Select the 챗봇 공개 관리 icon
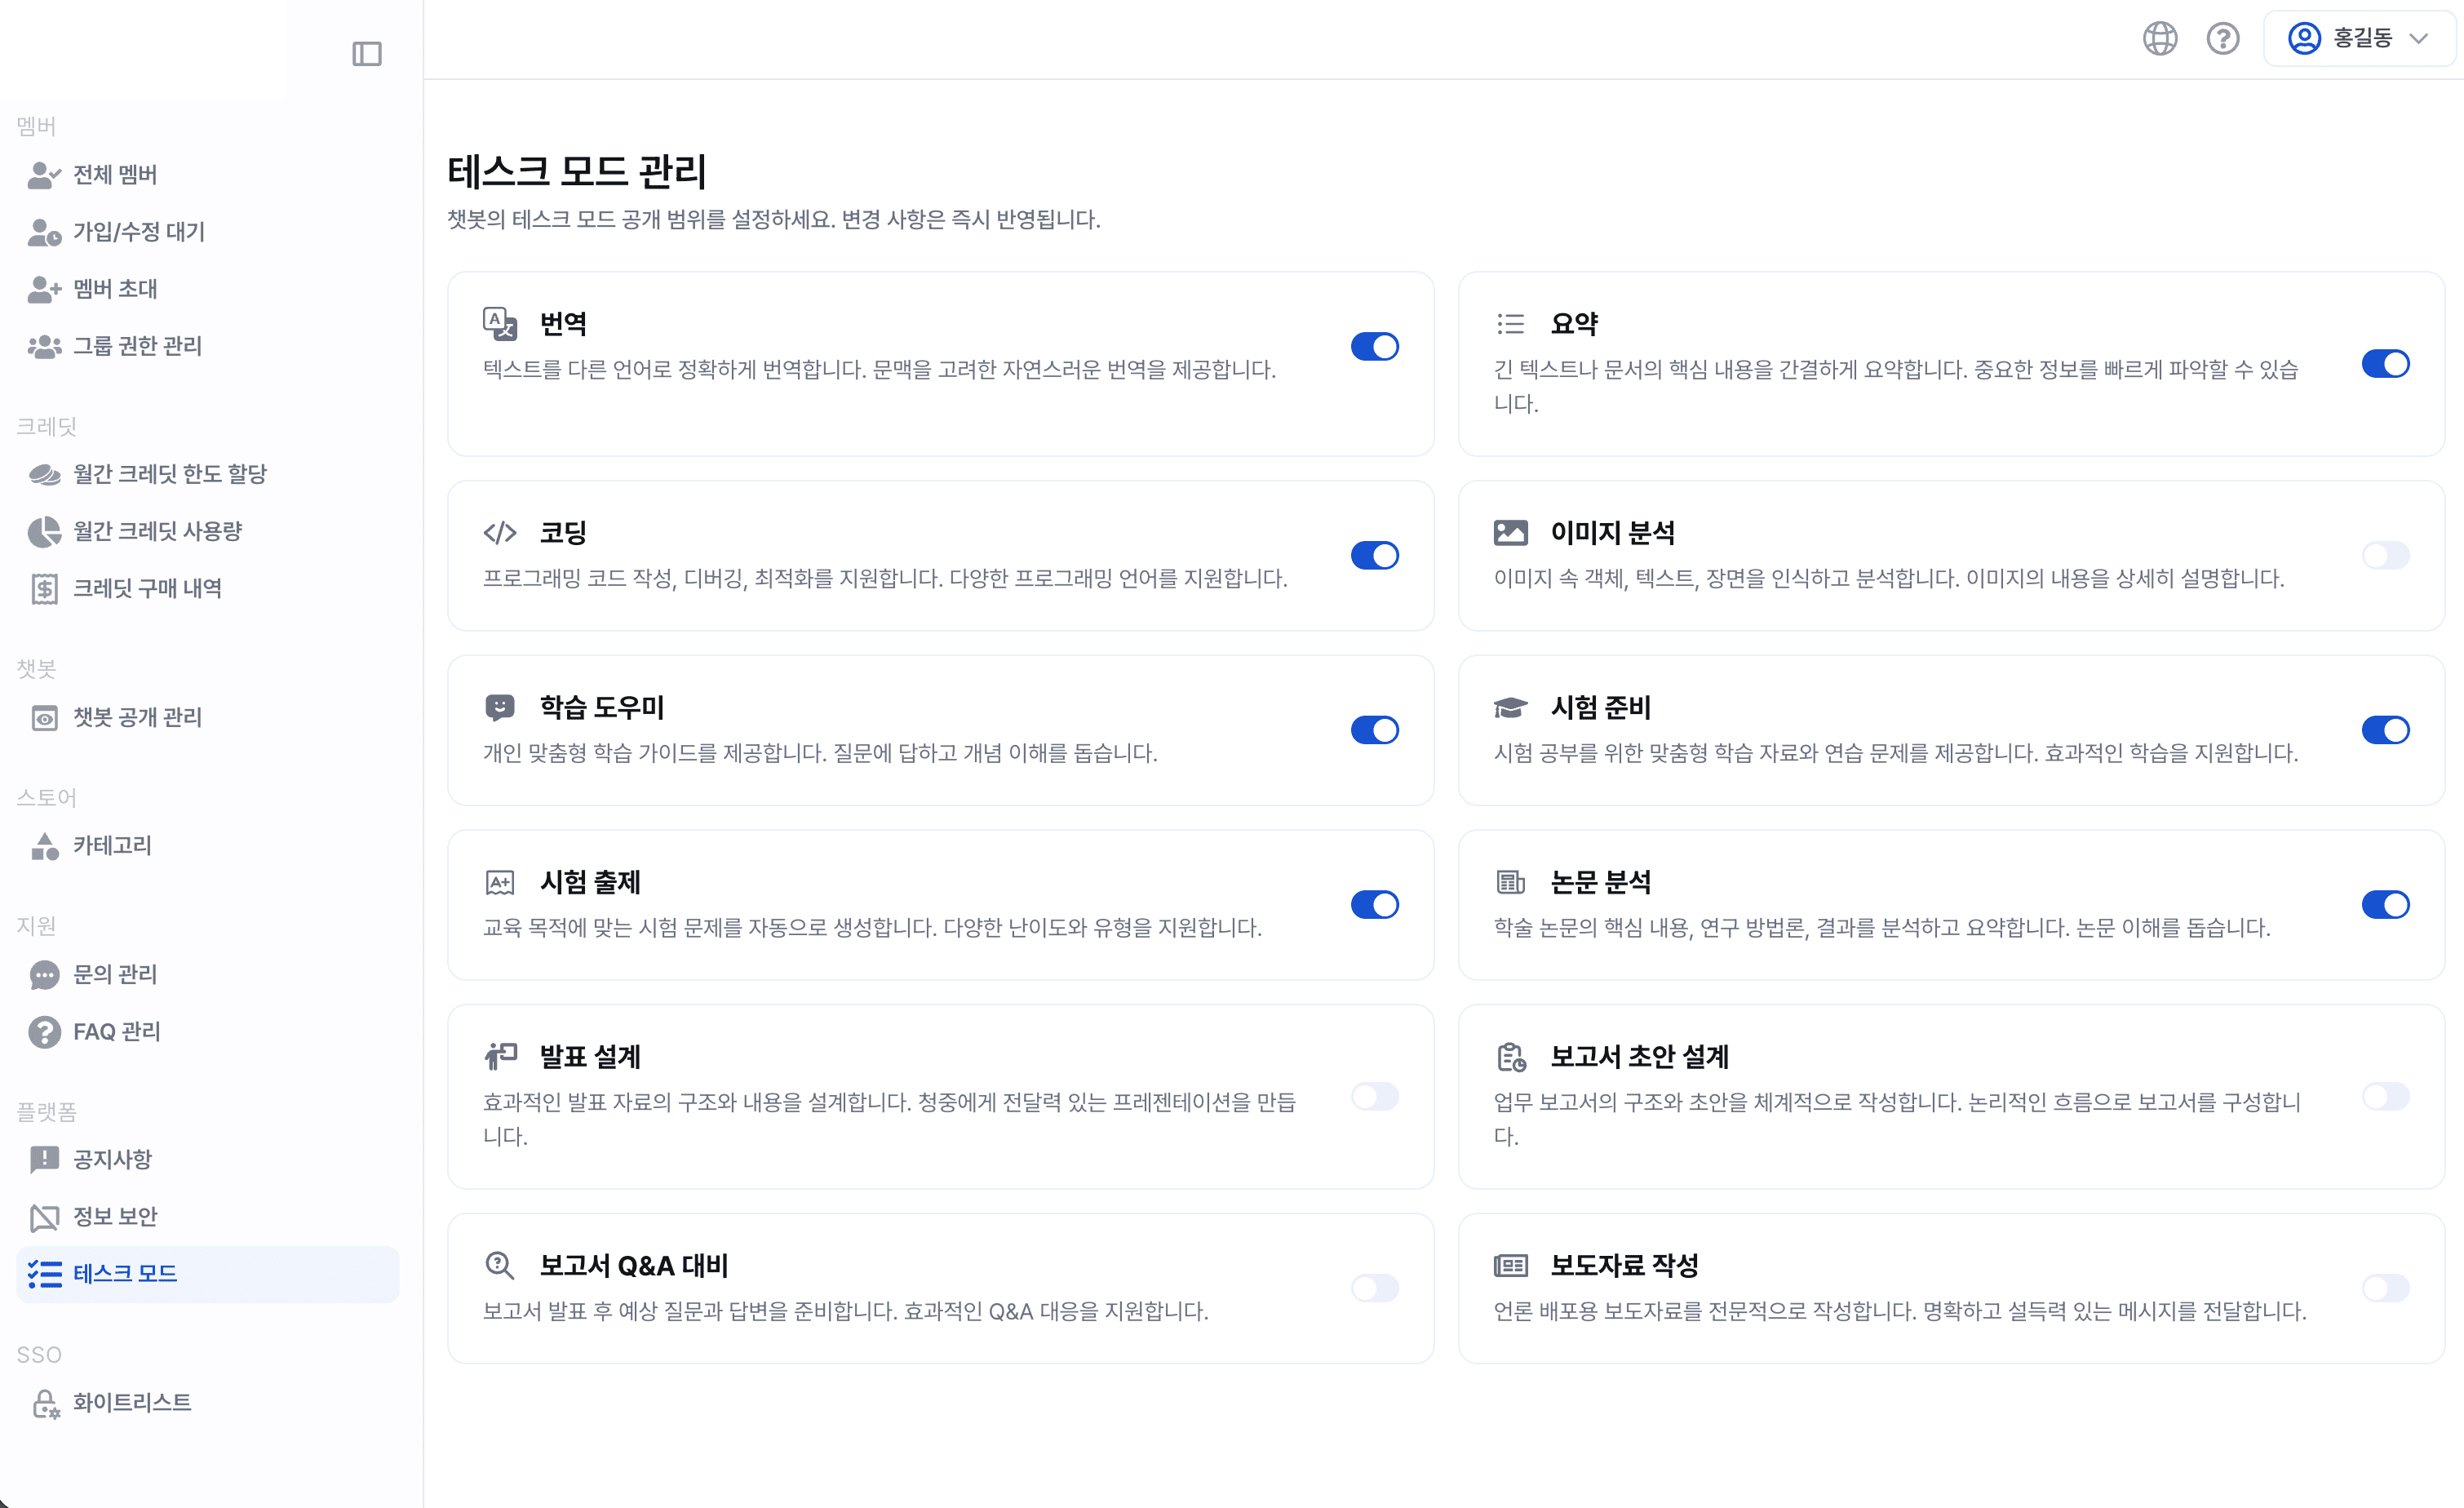Image resolution: width=2464 pixels, height=1508 pixels. point(44,717)
